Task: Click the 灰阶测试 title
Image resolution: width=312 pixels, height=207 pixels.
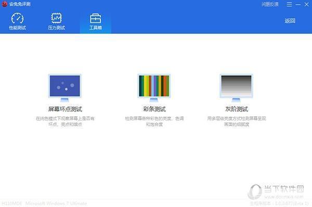Action: pyautogui.click(x=237, y=109)
